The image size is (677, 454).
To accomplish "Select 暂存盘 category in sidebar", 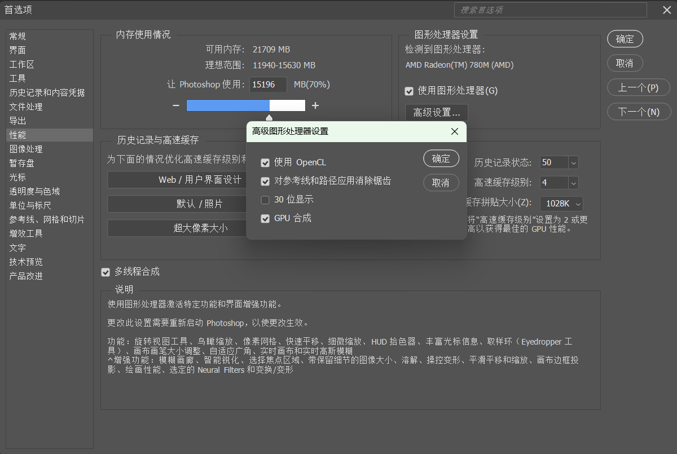I will coord(50,163).
